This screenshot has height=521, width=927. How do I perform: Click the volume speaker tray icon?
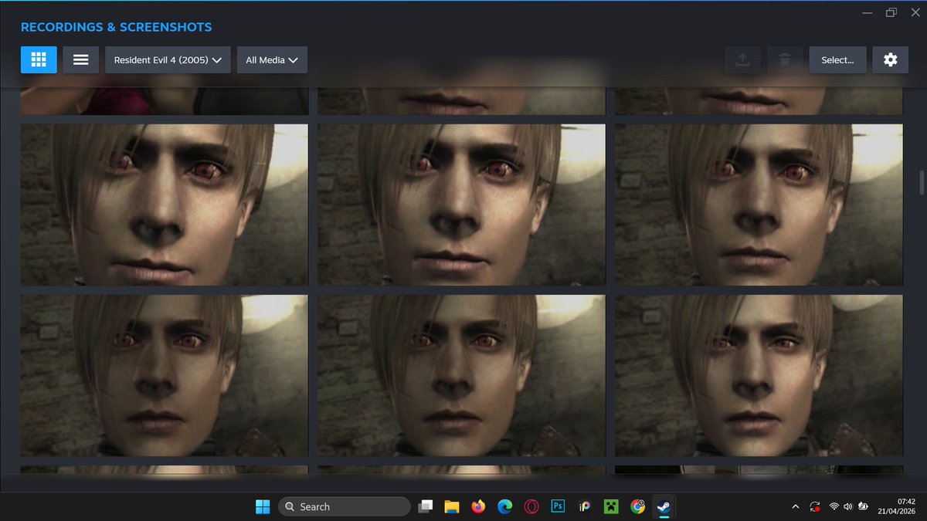[x=848, y=506]
